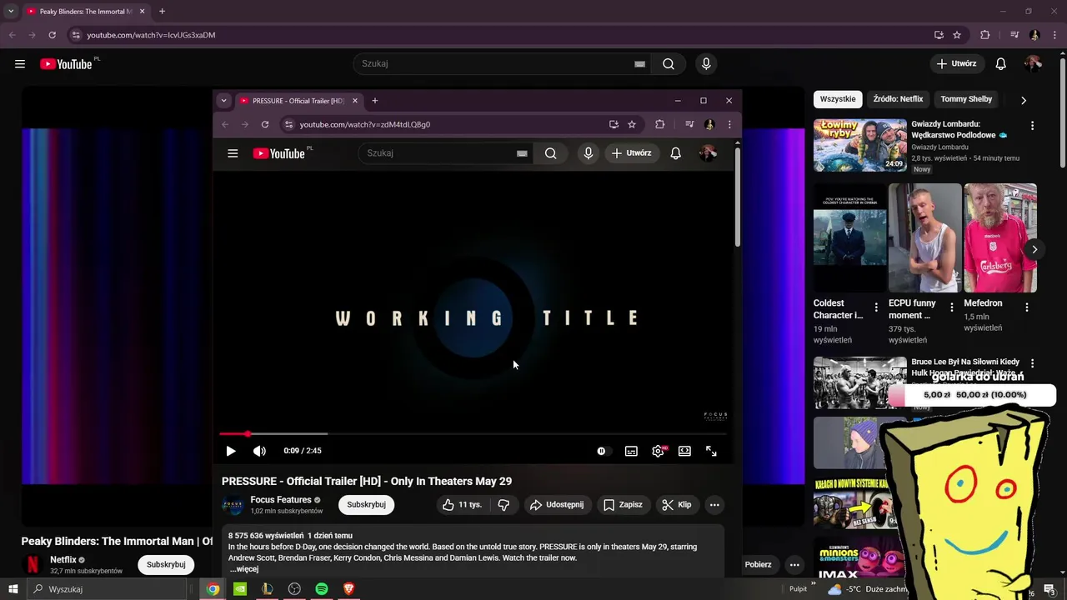The width and height of the screenshot is (1067, 600).
Task: Open the -5°C weather widget in taskbar
Action: click(x=867, y=589)
